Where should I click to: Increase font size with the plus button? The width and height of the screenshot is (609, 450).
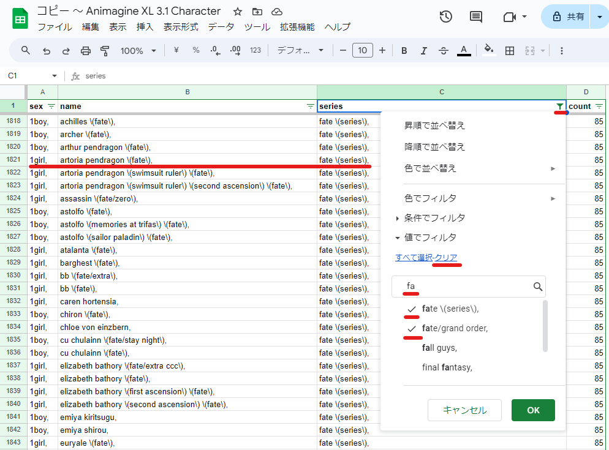[x=382, y=50]
